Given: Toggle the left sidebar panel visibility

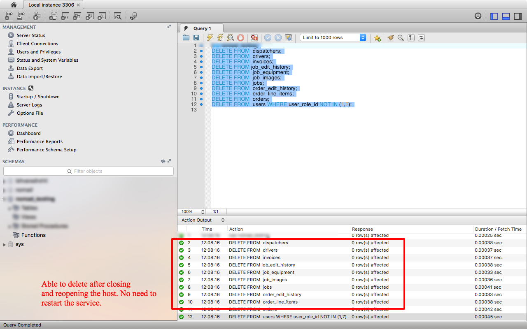Looking at the screenshot, I should coord(494,16).
